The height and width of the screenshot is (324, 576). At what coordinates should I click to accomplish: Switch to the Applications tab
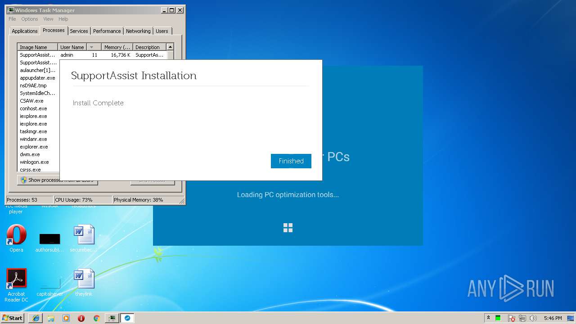pyautogui.click(x=24, y=31)
